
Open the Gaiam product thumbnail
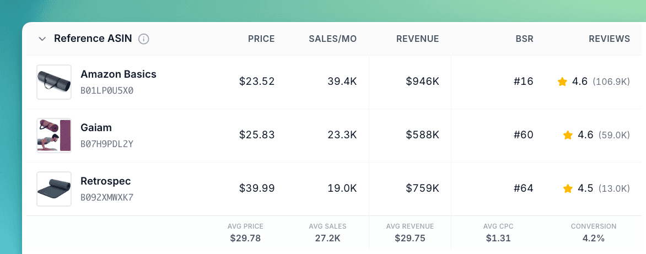coord(54,136)
